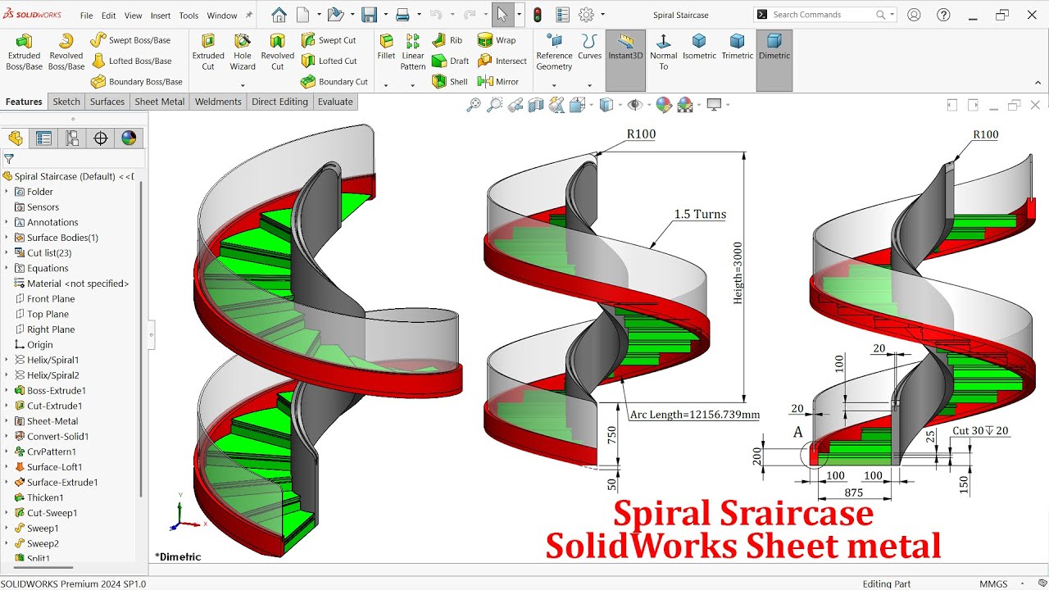The width and height of the screenshot is (1049, 590).
Task: Select the Extruded Boss/Base tool
Action: coord(25,52)
